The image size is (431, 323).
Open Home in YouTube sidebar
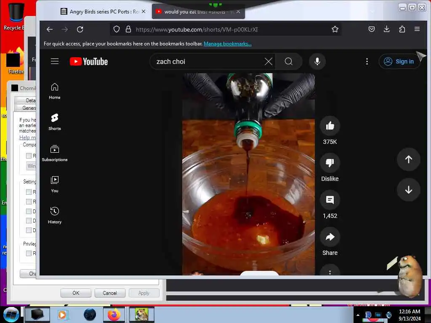(x=55, y=91)
